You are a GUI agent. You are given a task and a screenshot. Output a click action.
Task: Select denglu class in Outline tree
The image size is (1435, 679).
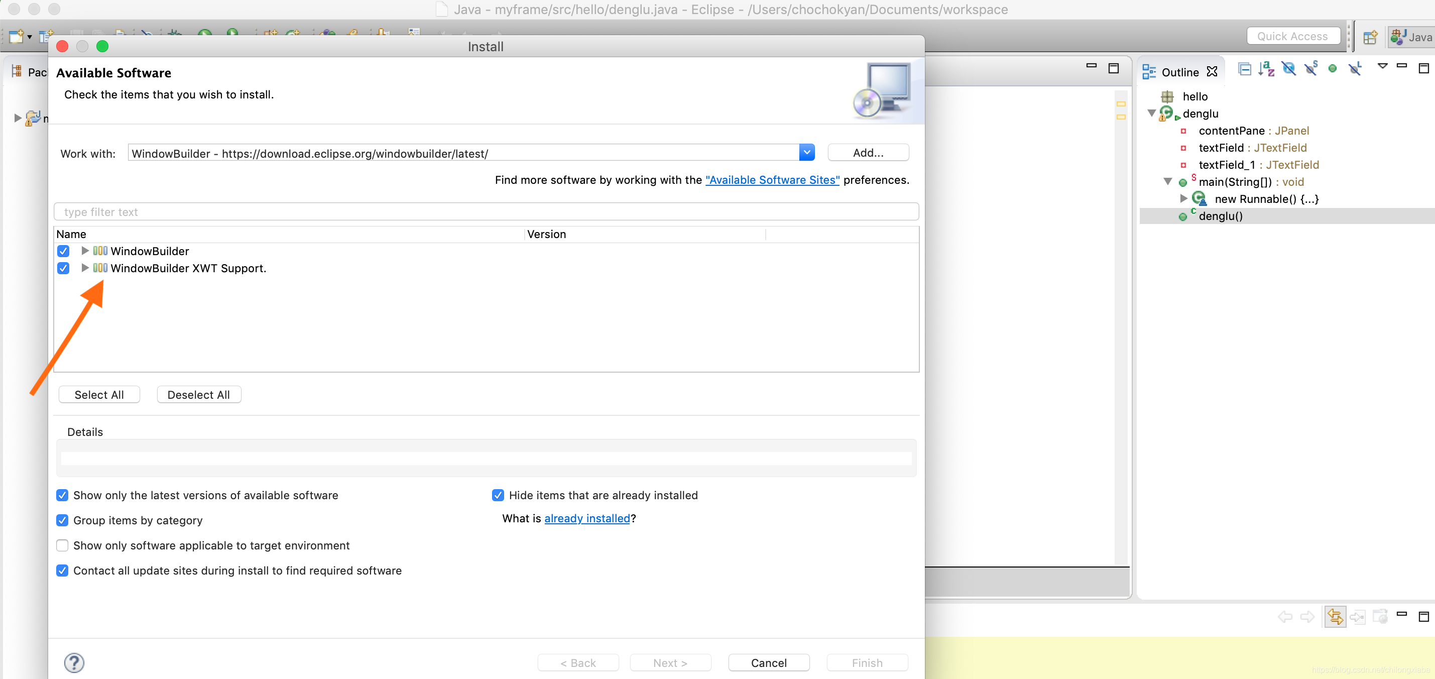pos(1200,114)
